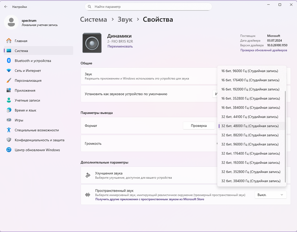Go to Система breadcrumb
This screenshot has height=232, width=297.
[93, 19]
